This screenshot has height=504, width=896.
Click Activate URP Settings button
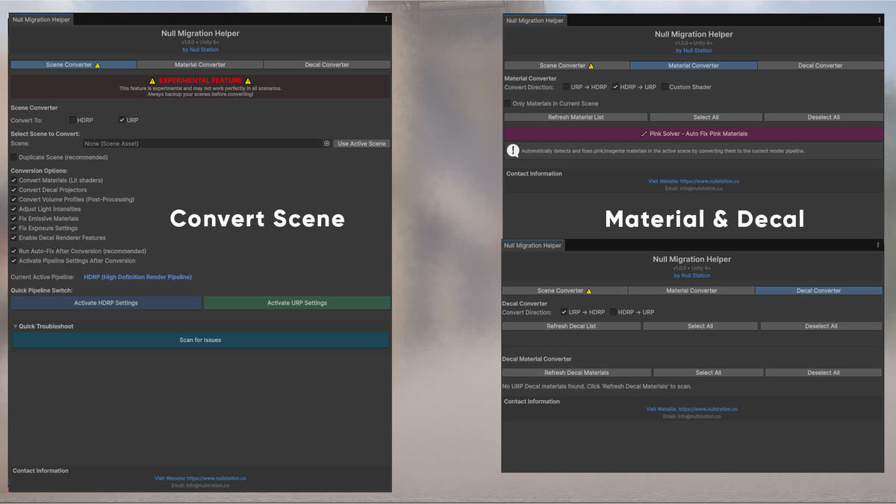(x=296, y=303)
